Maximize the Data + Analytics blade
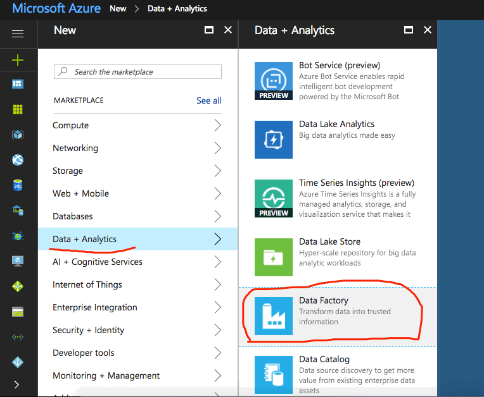484x397 pixels. (x=409, y=30)
